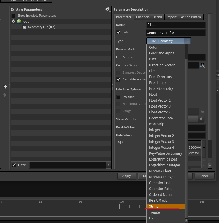This screenshot has width=219, height=223.
Task: Select Operator List type option
Action: click(x=166, y=183)
